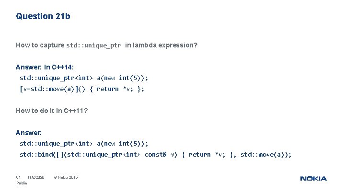Click the lambda line starting with [v=std::move(a)]
The height and width of the screenshot is (194, 345).
click(81, 89)
